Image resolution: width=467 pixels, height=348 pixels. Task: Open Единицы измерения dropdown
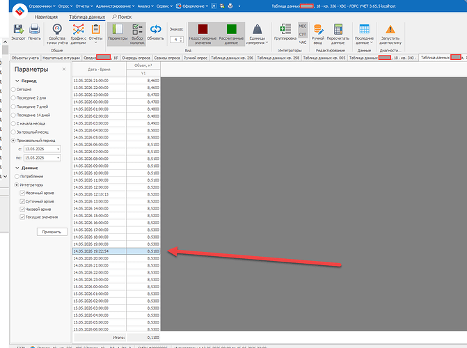[257, 34]
